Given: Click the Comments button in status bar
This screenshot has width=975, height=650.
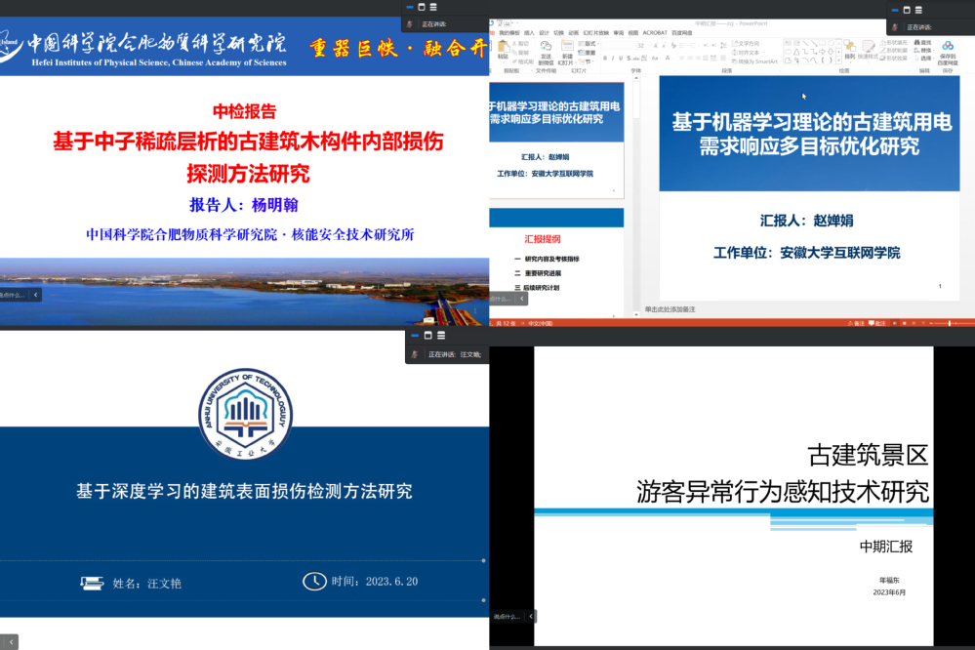Looking at the screenshot, I should (x=879, y=323).
